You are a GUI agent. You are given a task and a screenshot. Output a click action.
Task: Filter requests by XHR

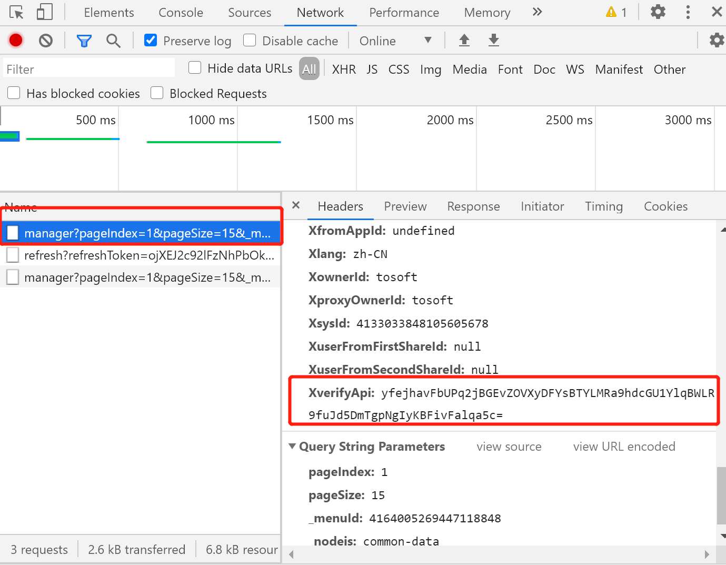tap(344, 70)
